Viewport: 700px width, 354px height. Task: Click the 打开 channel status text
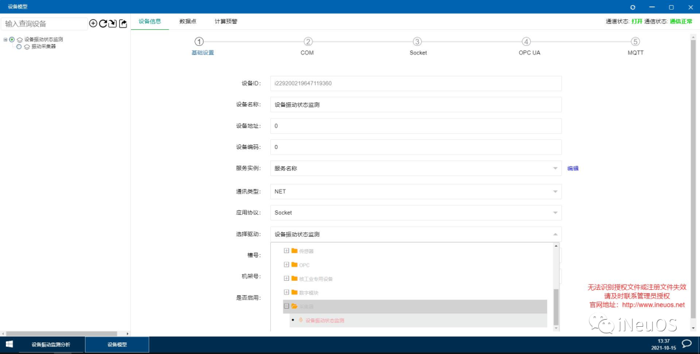coord(636,21)
